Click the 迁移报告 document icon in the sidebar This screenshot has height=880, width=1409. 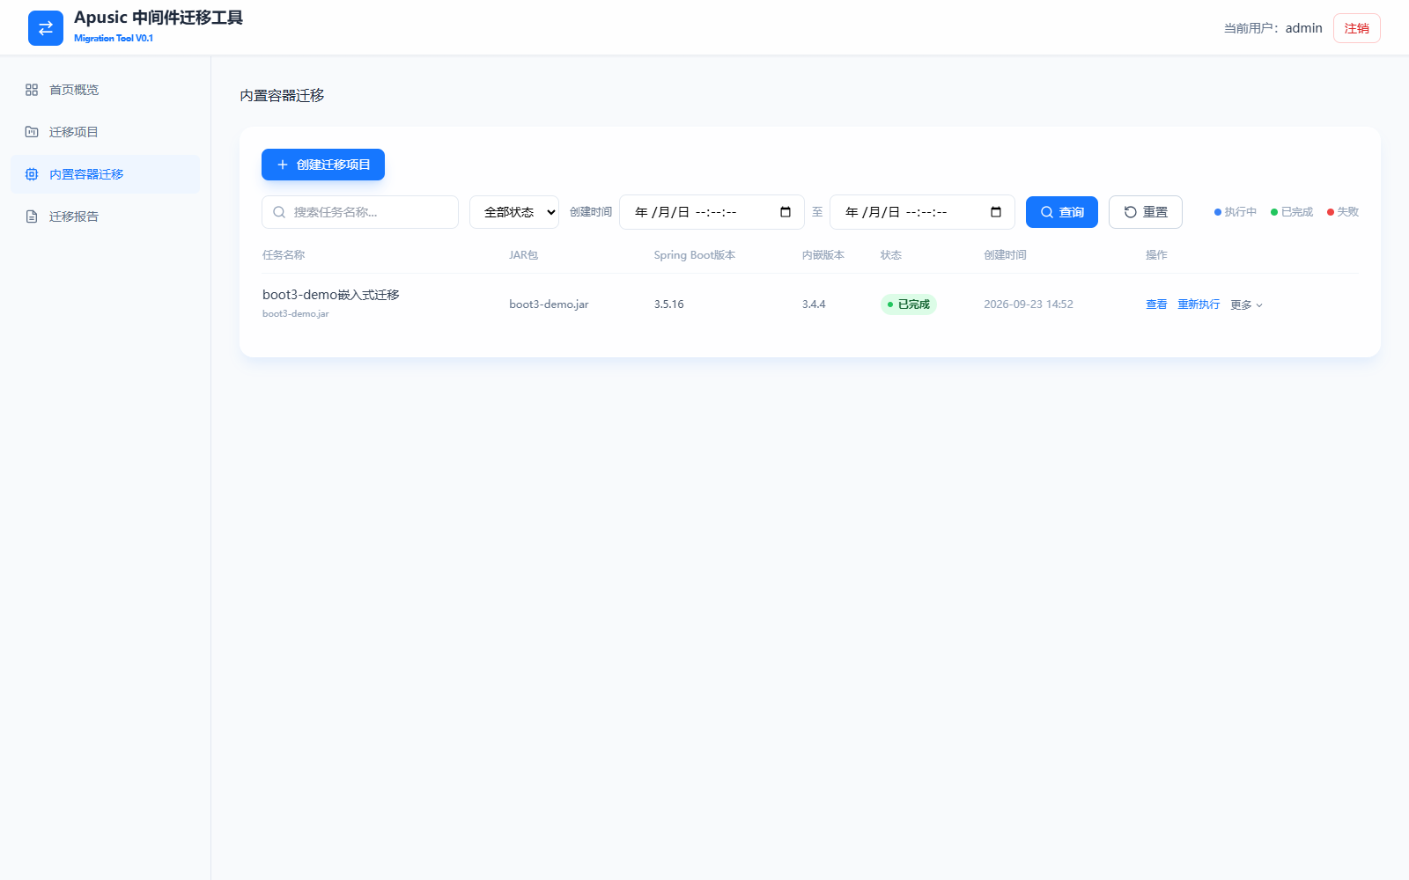(x=32, y=216)
